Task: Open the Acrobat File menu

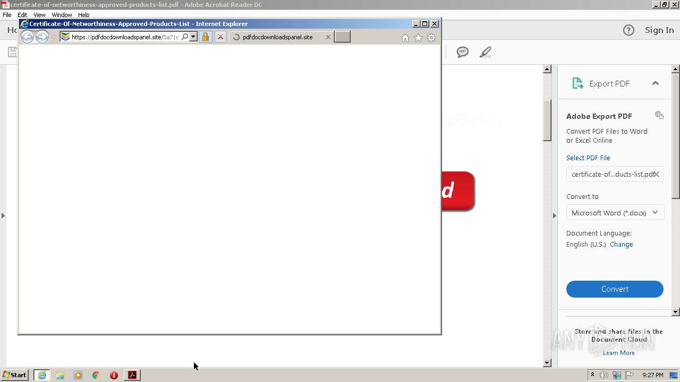Action: pyautogui.click(x=7, y=15)
